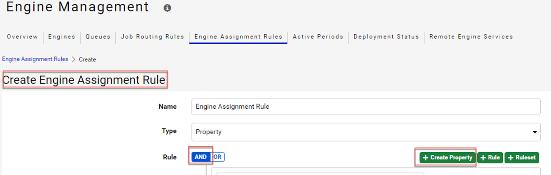
Task: Open the Active Periods tab
Action: pyautogui.click(x=318, y=36)
